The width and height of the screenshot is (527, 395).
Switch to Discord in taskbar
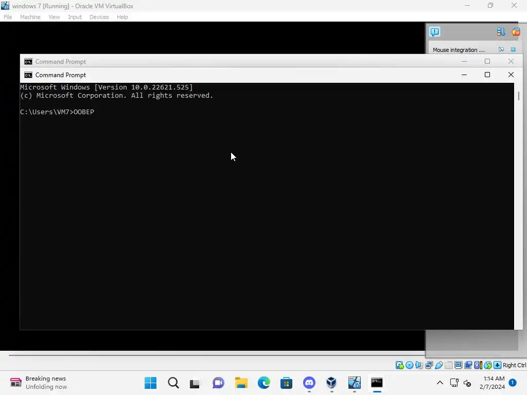(309, 383)
